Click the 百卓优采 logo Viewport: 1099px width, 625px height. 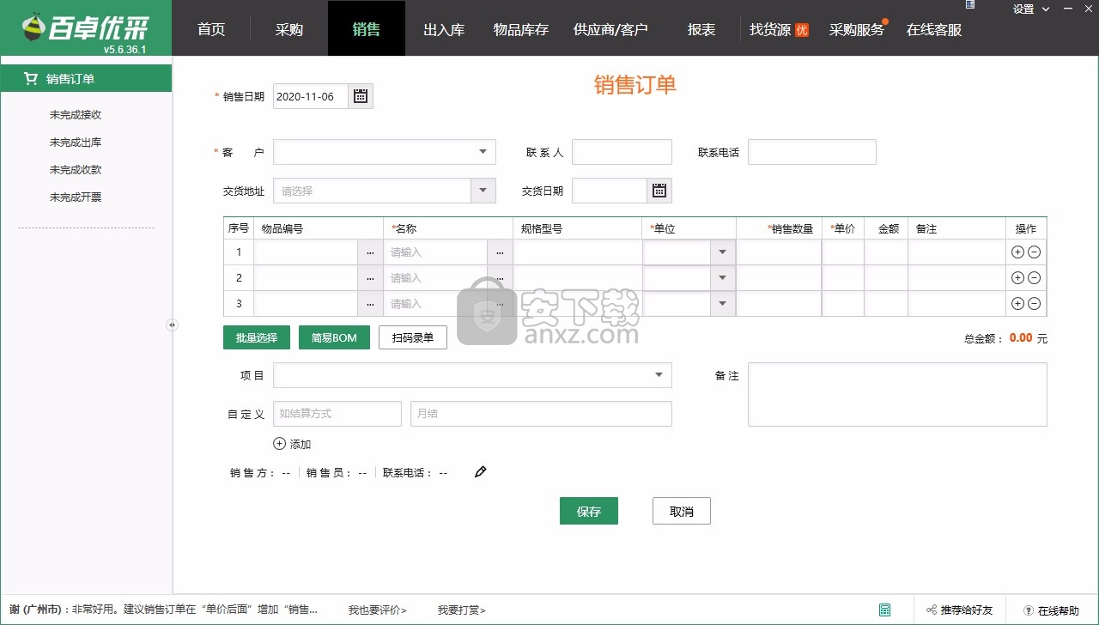pyautogui.click(x=85, y=28)
